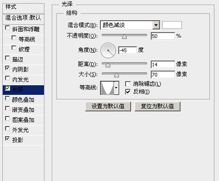Image resolution: width=219 pixels, height=181 pixels.
Task: Uncheck the 光泽 style checkbox
Action: click(x=7, y=88)
